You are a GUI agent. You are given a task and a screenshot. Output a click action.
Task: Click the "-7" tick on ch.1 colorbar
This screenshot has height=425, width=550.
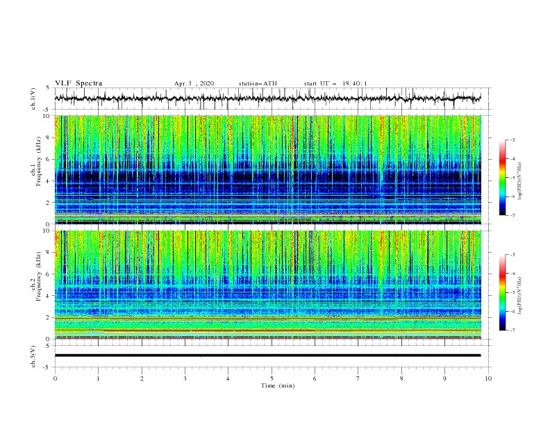tap(512, 216)
